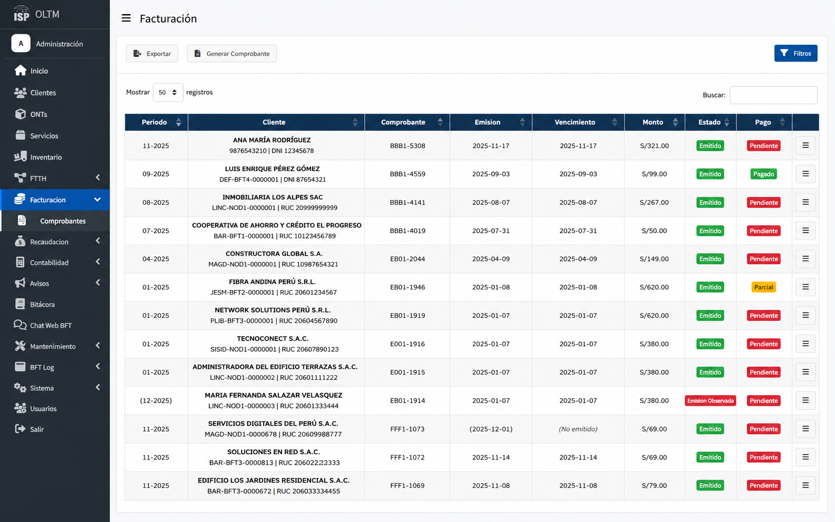
Task: Click the Recaudacion money bag icon
Action: [x=20, y=242]
